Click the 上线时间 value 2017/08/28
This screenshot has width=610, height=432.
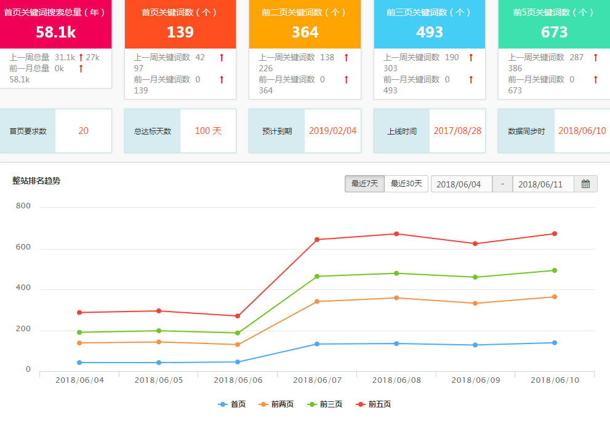point(457,131)
